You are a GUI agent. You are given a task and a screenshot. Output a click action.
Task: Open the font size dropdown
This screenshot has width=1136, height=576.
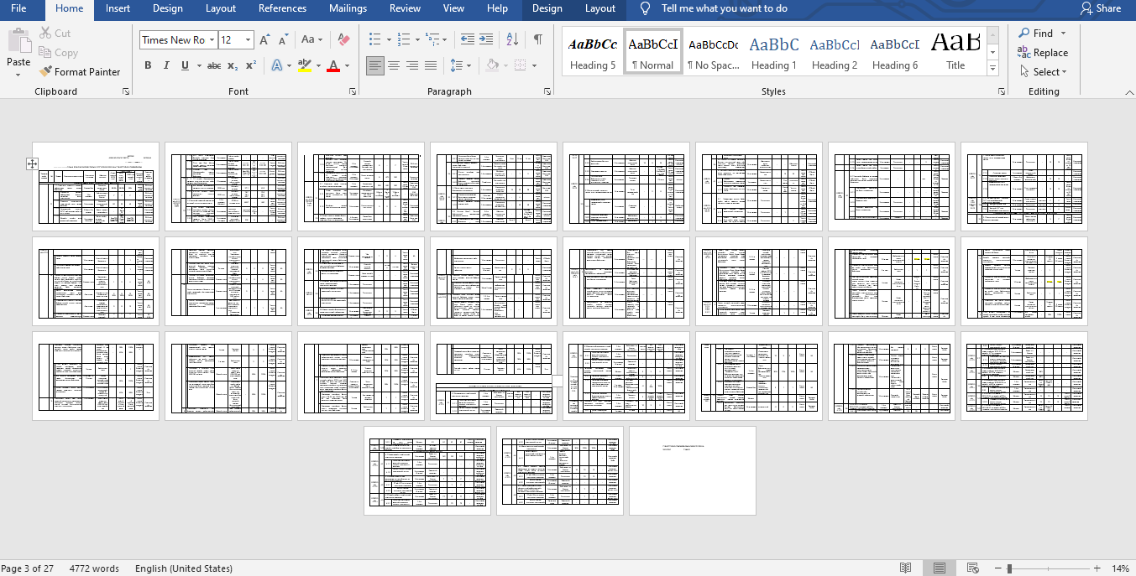[x=249, y=40]
